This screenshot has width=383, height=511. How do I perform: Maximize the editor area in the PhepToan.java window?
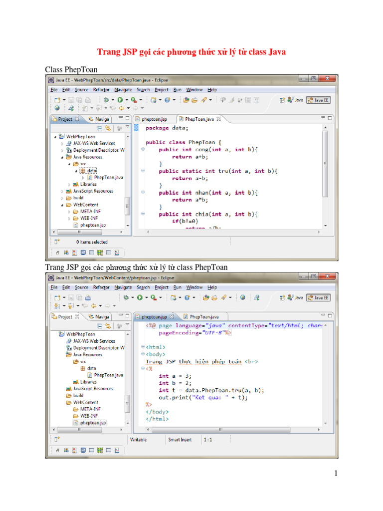point(330,118)
